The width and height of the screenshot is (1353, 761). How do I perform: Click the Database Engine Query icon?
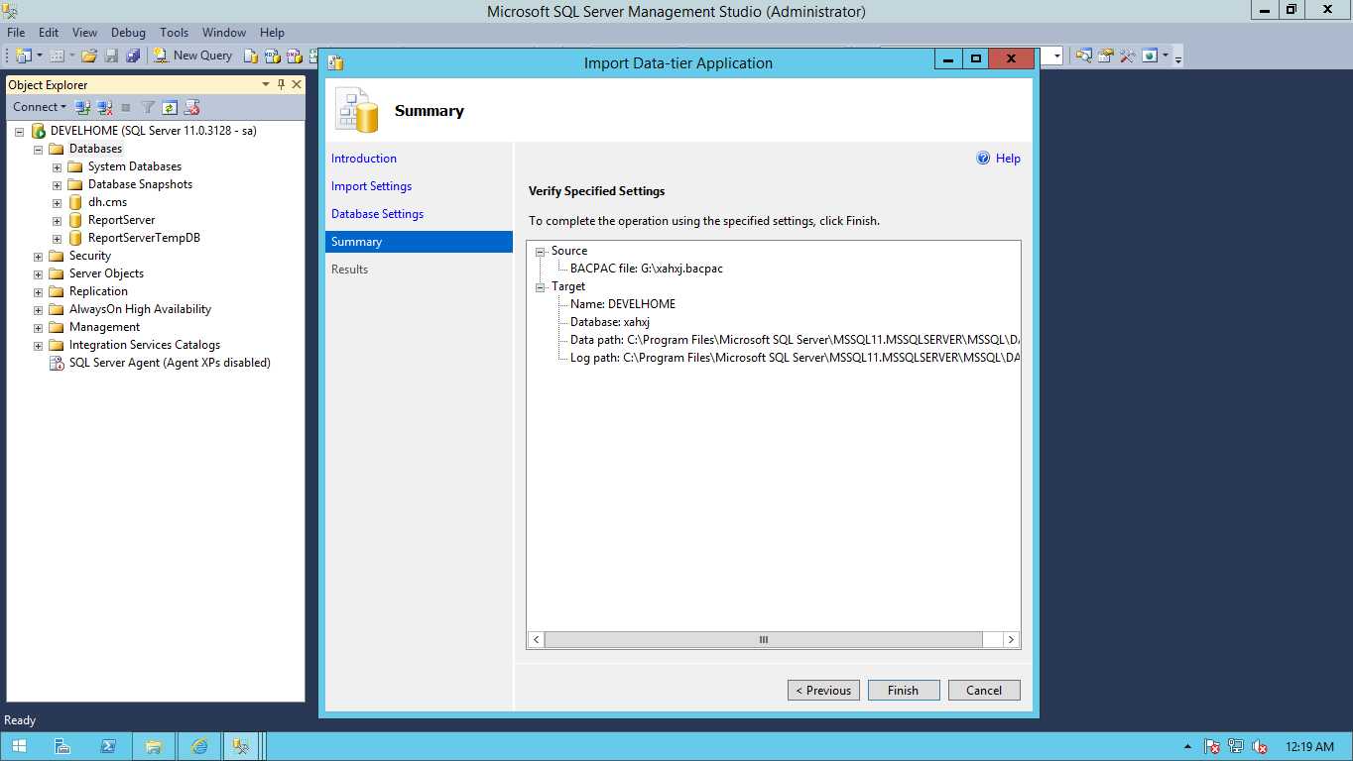click(251, 55)
